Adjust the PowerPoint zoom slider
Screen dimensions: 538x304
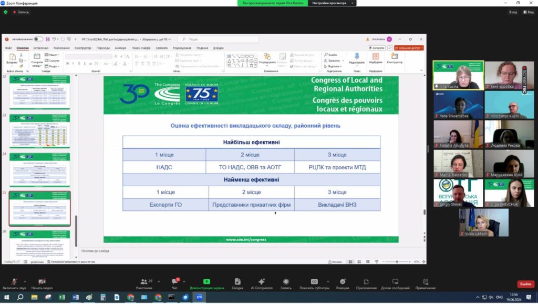point(397,262)
